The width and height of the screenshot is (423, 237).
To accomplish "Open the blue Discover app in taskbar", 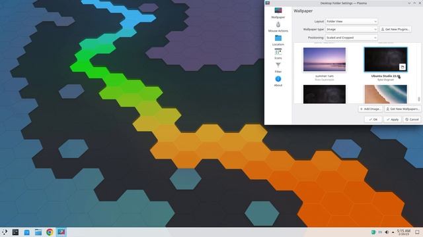I will 27,232.
